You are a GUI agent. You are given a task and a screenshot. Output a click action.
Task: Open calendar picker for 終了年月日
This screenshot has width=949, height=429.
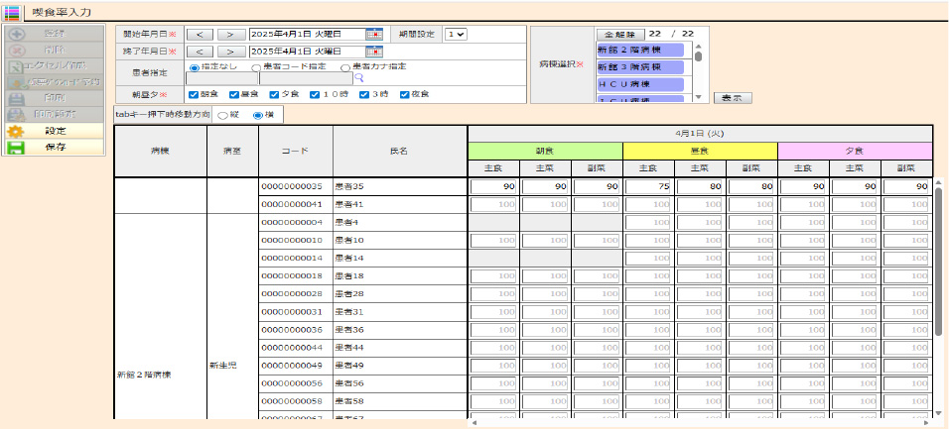[x=373, y=52]
